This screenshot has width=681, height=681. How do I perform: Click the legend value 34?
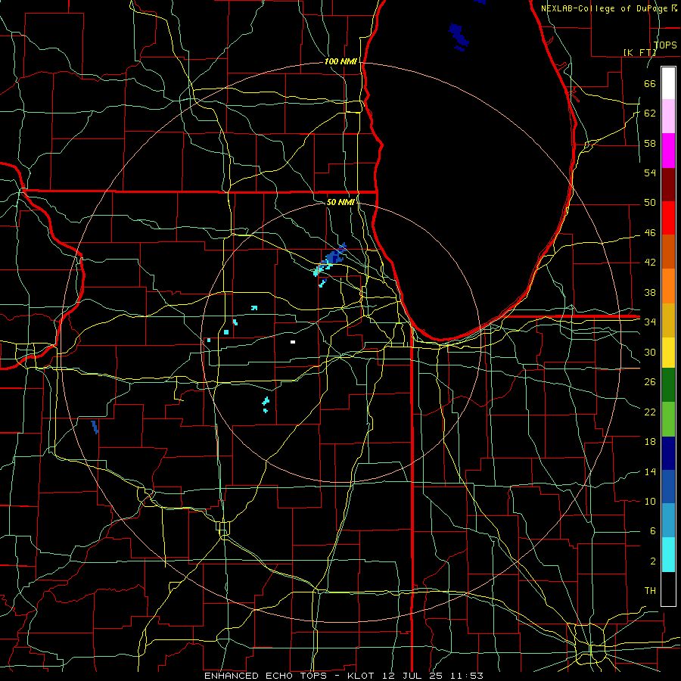click(650, 322)
